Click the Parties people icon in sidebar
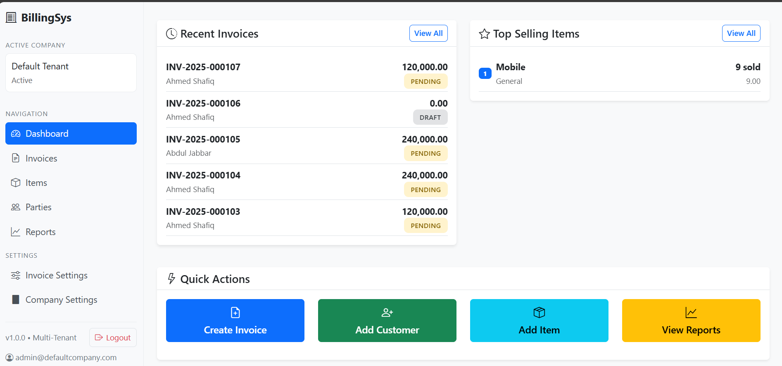This screenshot has width=782, height=366. click(x=16, y=207)
